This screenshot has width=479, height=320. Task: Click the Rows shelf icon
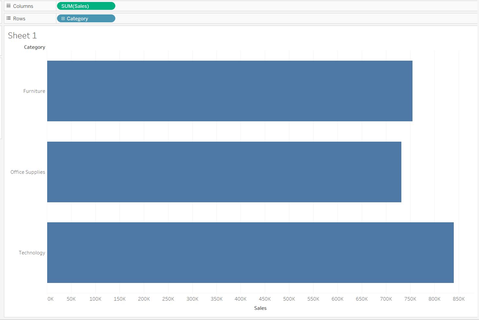8,18
